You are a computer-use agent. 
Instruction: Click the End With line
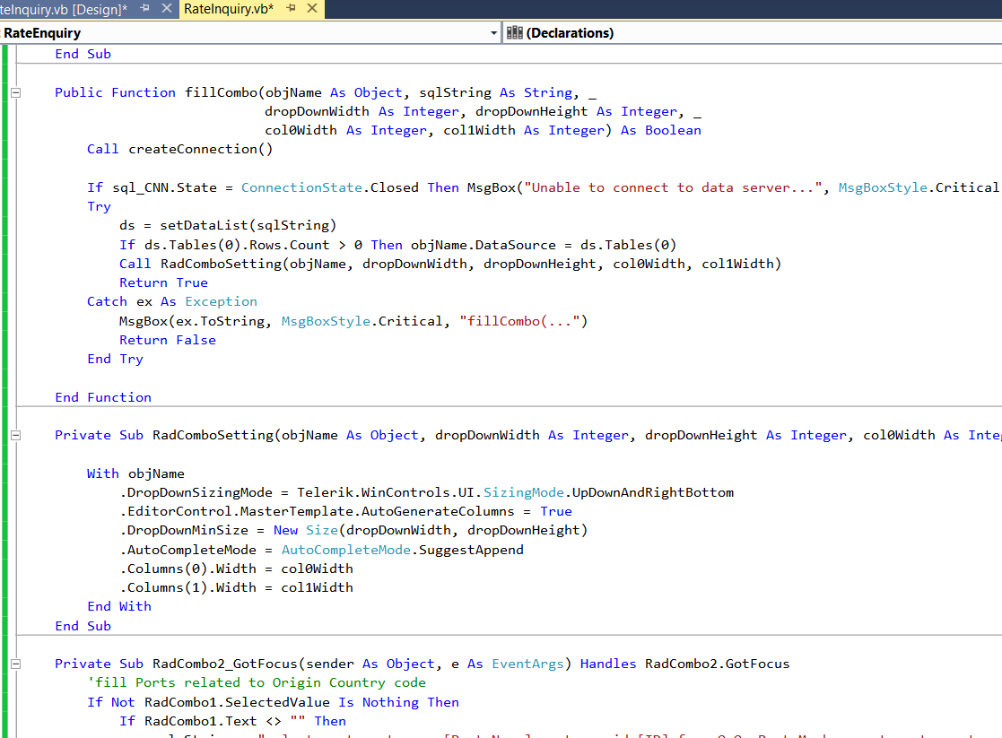pos(119,606)
